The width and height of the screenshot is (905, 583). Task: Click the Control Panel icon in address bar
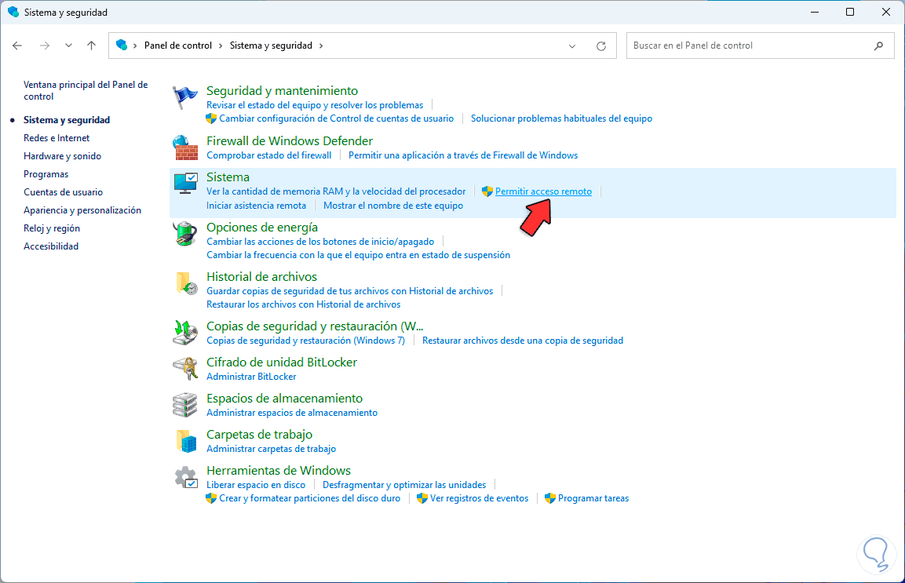(x=121, y=45)
